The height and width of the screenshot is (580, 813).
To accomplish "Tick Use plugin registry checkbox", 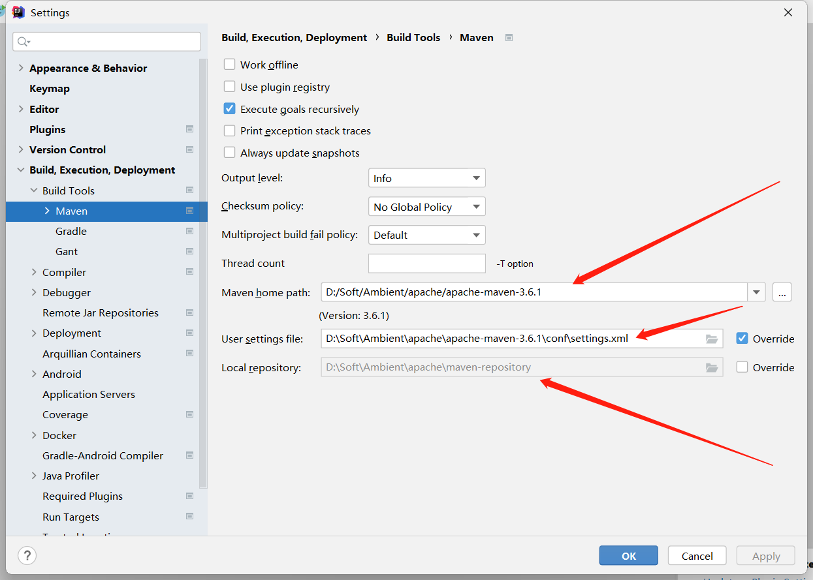I will click(x=229, y=87).
